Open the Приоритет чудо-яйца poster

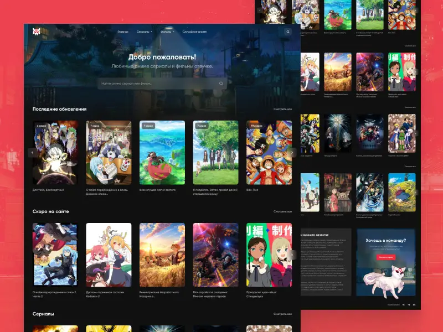(x=269, y=255)
